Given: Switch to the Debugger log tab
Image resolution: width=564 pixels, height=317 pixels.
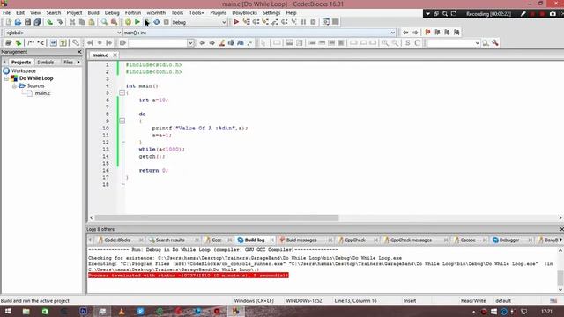Looking at the screenshot, I should (508, 240).
